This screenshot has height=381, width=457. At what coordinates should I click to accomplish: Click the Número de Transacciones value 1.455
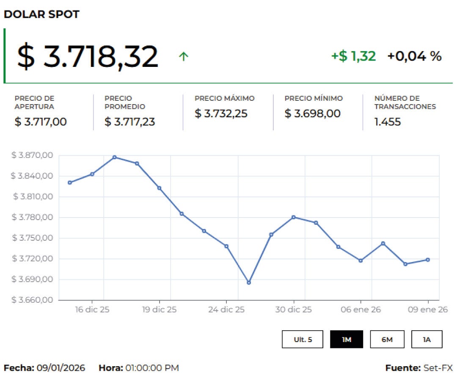tap(387, 122)
